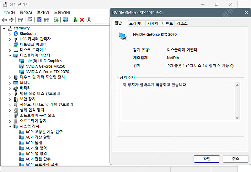Click the 배터리 category icon
The width and height of the screenshot is (251, 172).
point(16,88)
